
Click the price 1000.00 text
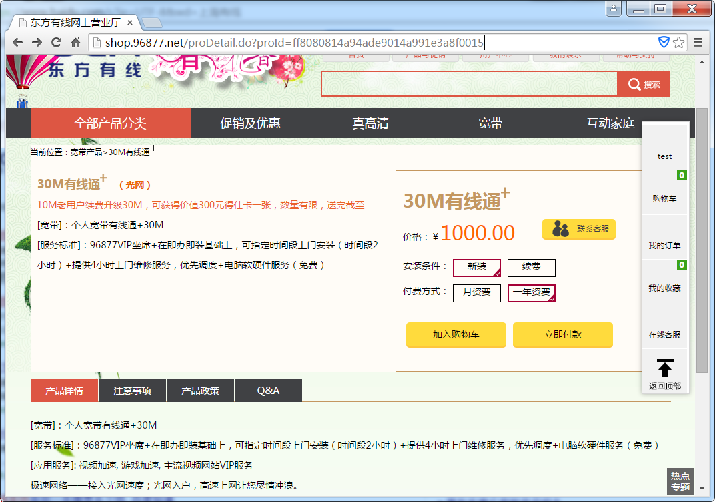click(x=478, y=233)
